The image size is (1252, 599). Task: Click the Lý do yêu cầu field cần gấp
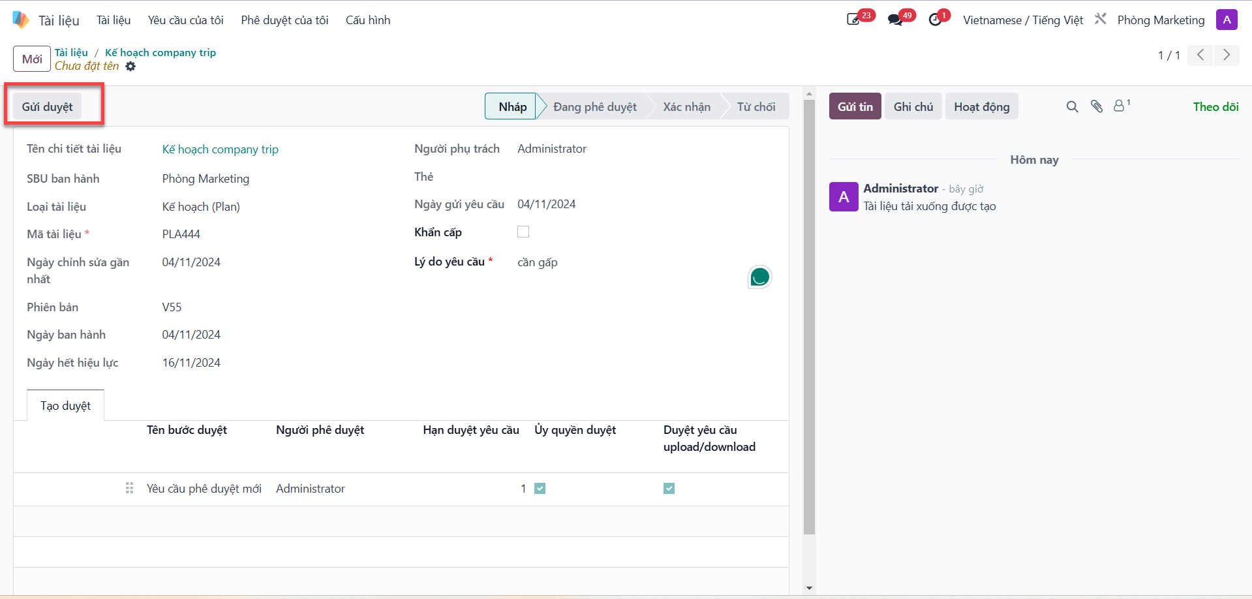click(538, 262)
